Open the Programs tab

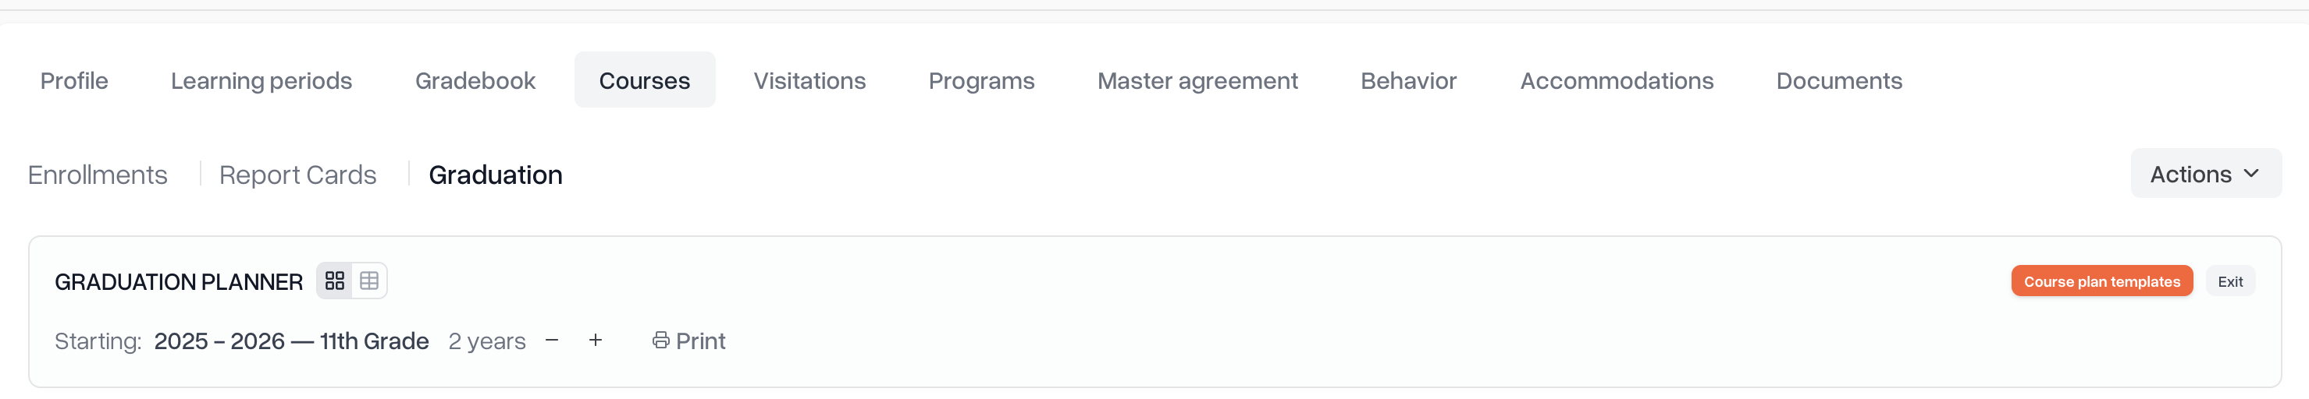981,80
